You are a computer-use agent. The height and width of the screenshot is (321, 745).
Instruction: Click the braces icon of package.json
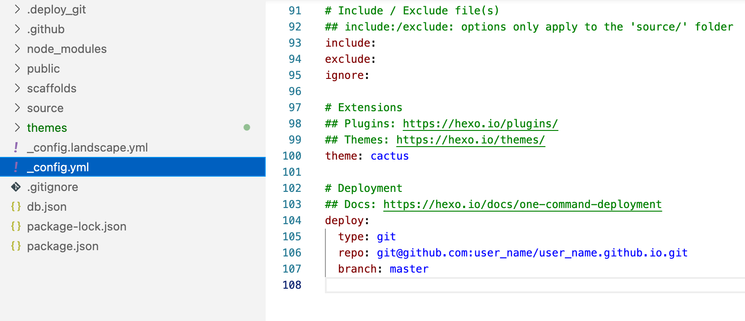click(x=16, y=246)
